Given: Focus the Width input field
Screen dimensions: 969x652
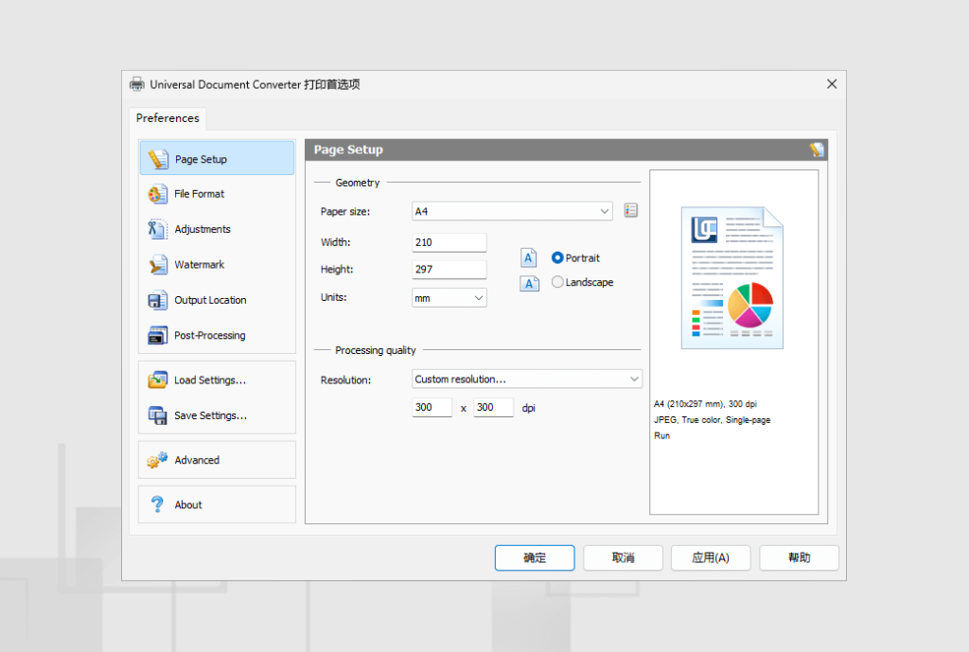Looking at the screenshot, I should coord(449,242).
